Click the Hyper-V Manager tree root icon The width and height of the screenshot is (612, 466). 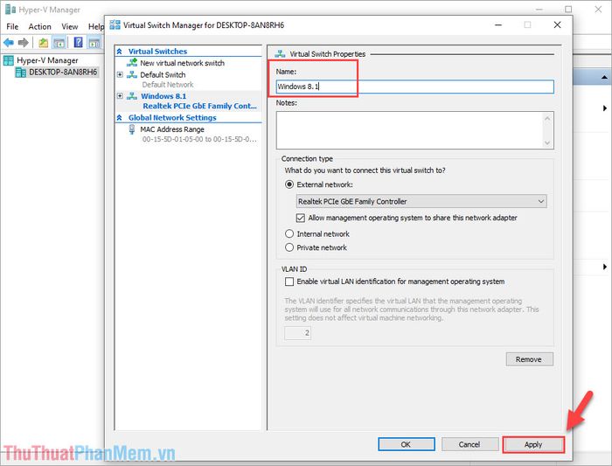[x=8, y=60]
